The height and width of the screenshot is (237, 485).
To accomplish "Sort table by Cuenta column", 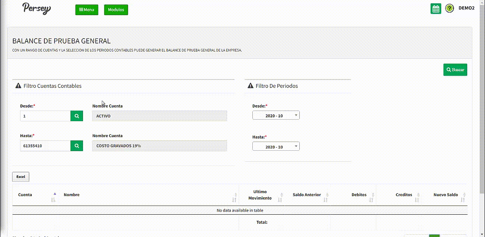I will pos(25,195).
